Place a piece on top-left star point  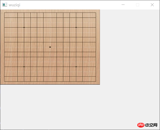pos(24,27)
